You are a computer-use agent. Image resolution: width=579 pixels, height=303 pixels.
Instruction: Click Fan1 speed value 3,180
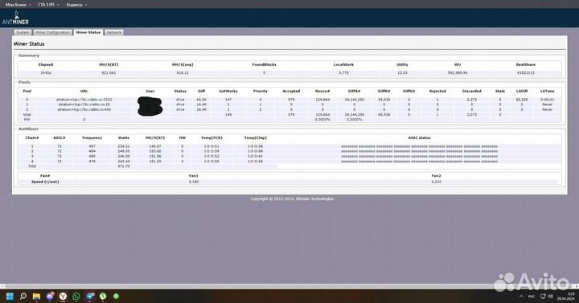[194, 182]
